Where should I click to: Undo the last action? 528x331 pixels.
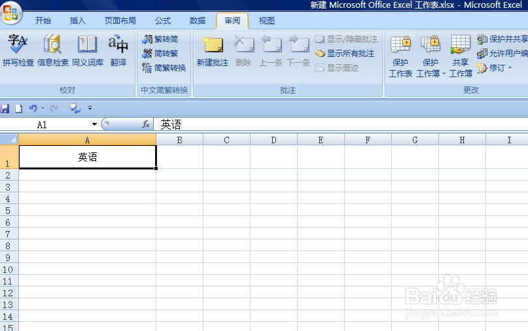33,109
